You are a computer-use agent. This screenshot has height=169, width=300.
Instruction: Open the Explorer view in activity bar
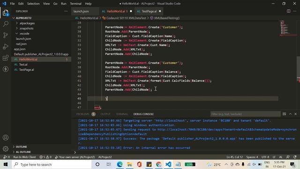coord(6,13)
